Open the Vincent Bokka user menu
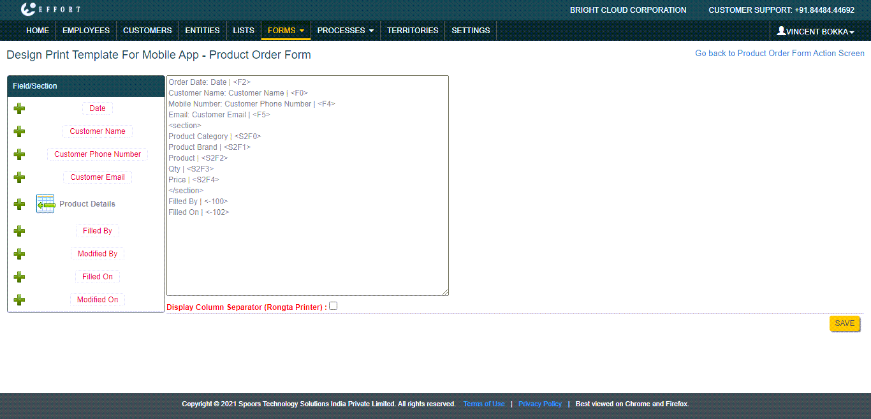Viewport: 871px width, 419px height. [815, 31]
